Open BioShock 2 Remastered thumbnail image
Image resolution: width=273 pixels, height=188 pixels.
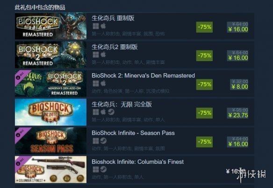[50, 55]
